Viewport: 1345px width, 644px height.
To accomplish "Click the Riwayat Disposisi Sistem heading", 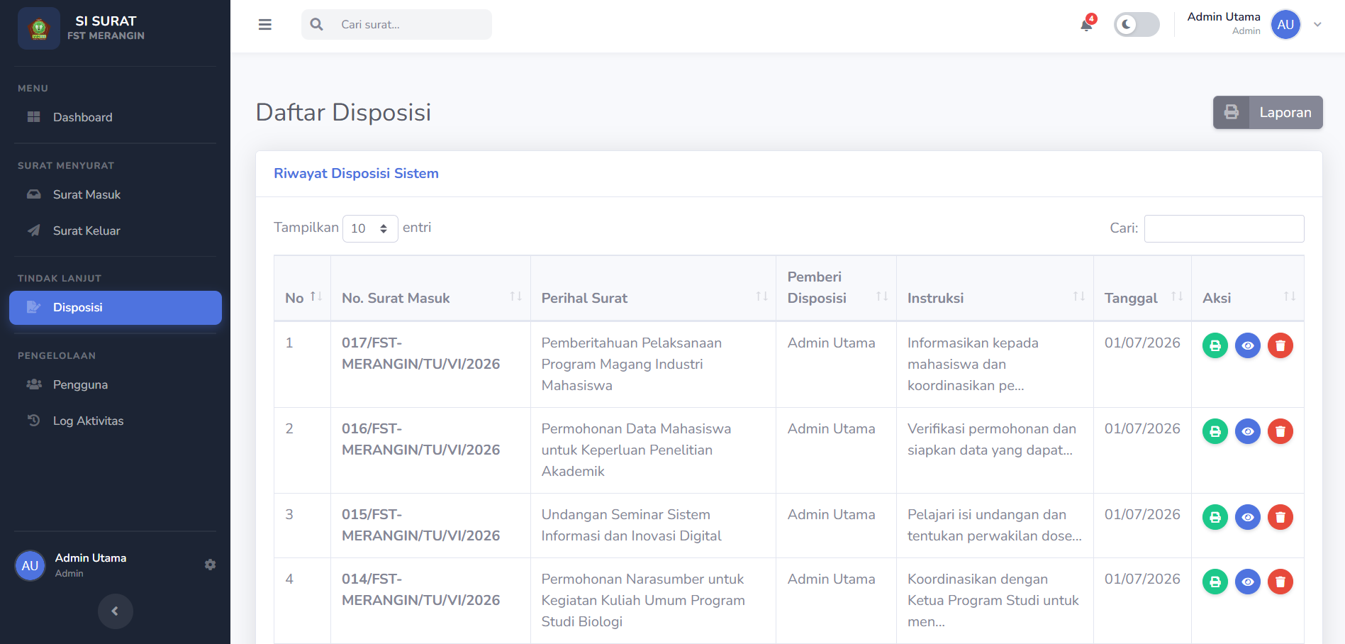I will pyautogui.click(x=356, y=174).
